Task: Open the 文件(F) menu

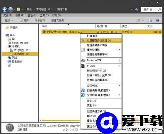Action: click(8, 15)
